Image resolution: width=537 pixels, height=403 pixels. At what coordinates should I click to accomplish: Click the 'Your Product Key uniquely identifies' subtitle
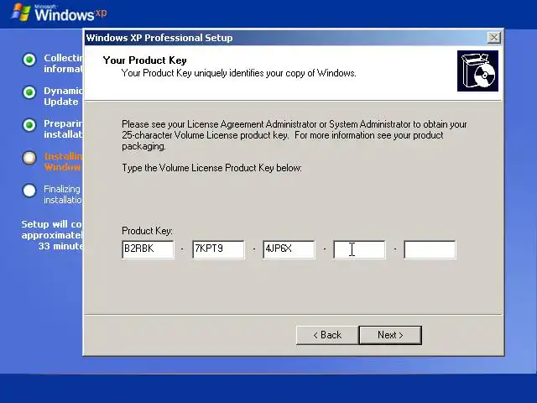point(238,73)
